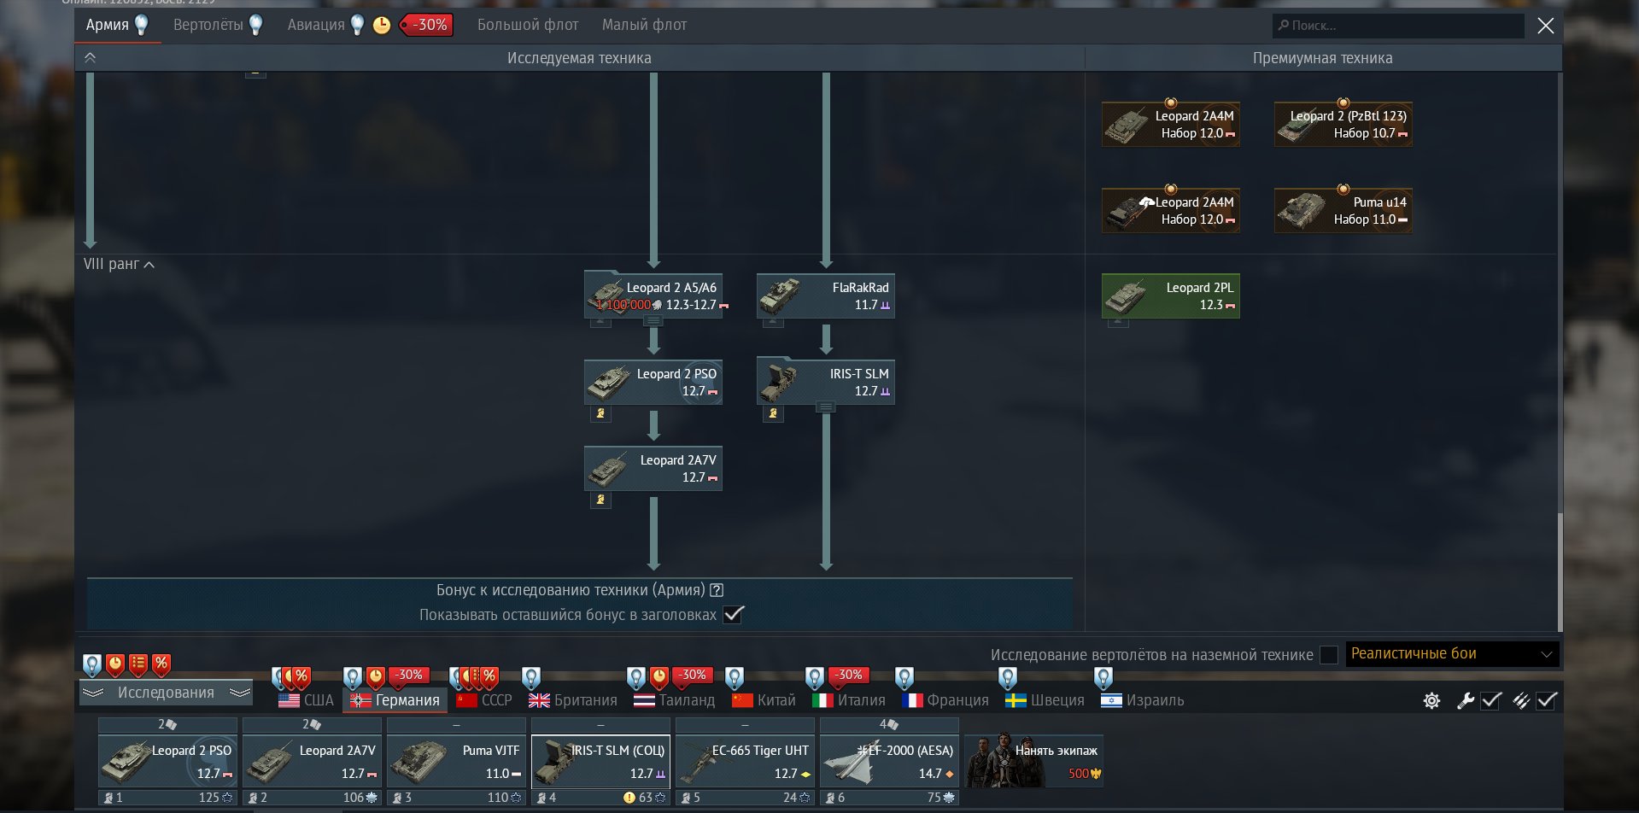Hire a new crew via Нанять экипаж
Viewport: 1639px width, 813px height.
[1034, 761]
